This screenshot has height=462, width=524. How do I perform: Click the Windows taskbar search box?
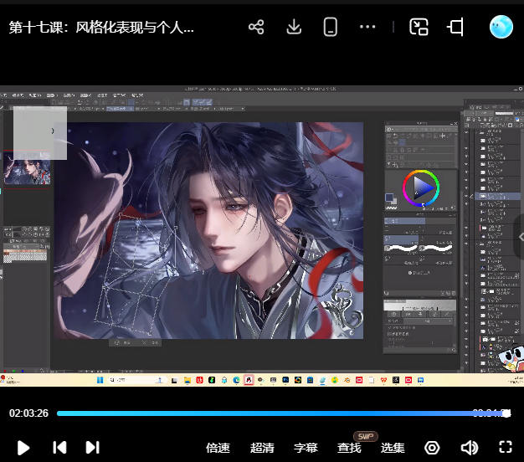(137, 380)
